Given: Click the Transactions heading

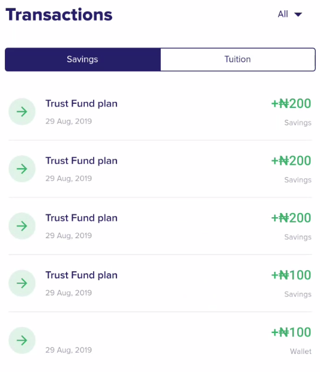Looking at the screenshot, I should (x=59, y=15).
